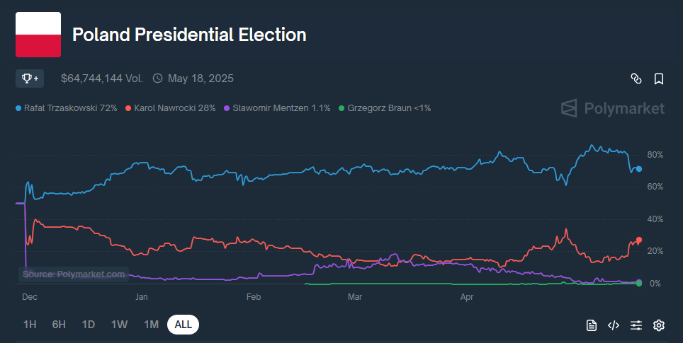Toggle Karol Nawrocki legend series
Screen dimensions: 683x343
[170, 108]
